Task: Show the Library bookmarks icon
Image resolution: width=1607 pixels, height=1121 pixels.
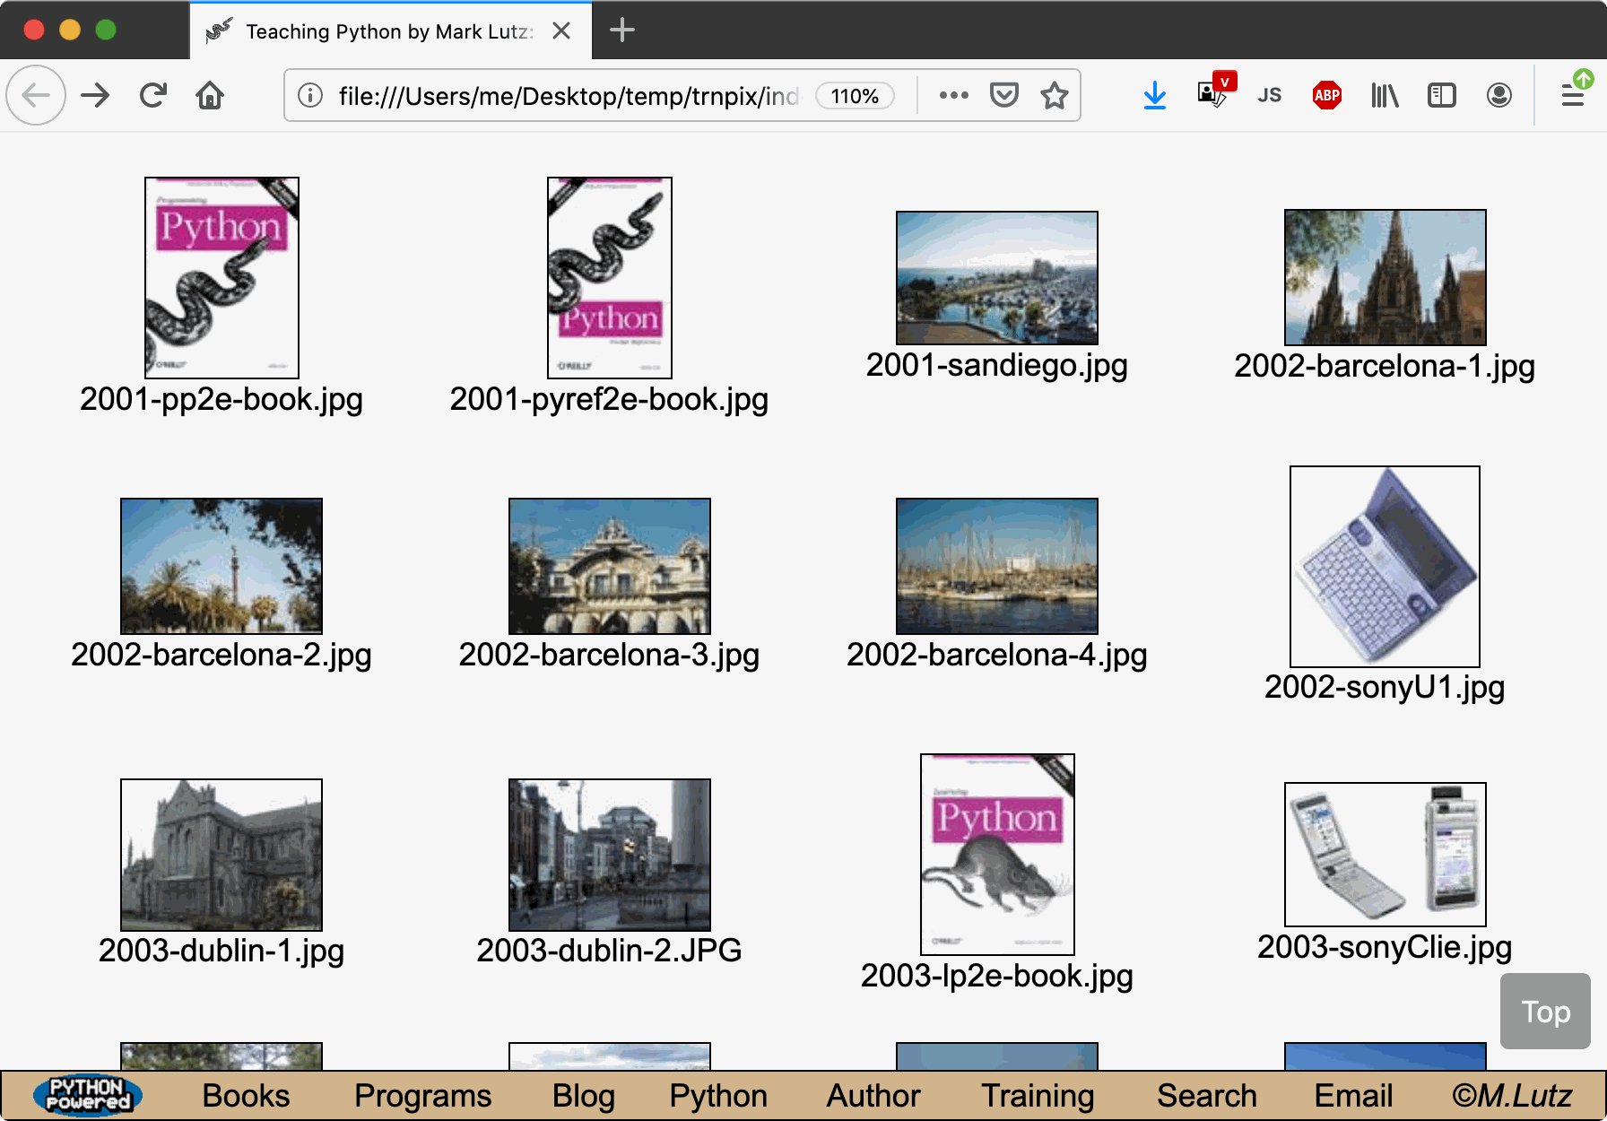Action: pos(1384,95)
